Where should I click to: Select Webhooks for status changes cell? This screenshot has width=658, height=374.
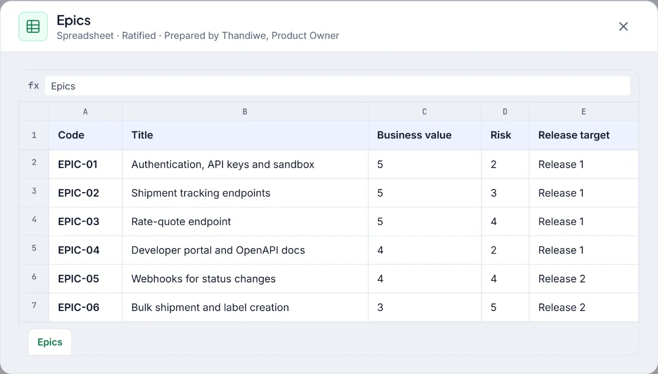pyautogui.click(x=245, y=278)
